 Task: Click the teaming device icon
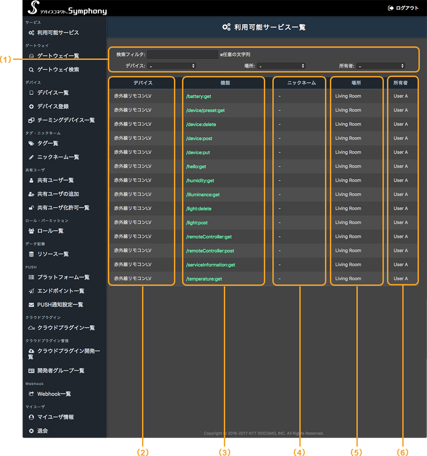(31, 120)
